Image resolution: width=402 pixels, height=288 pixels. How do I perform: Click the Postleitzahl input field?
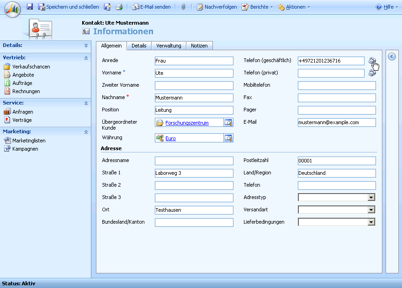337,161
